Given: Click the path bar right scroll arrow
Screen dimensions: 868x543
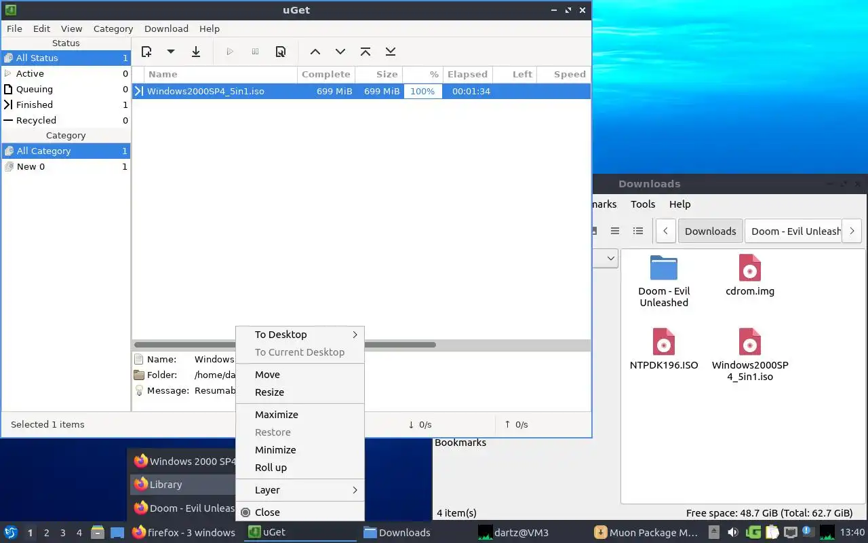Looking at the screenshot, I should click(852, 231).
